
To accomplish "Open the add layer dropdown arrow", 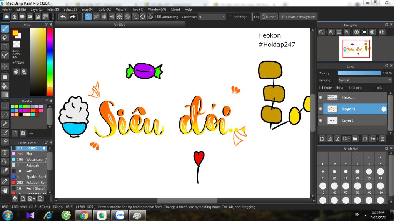I will click(348, 139).
